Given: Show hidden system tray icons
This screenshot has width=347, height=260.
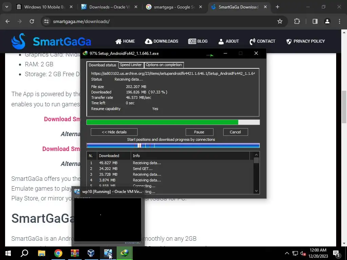Looking at the screenshot, I should click(x=287, y=253).
